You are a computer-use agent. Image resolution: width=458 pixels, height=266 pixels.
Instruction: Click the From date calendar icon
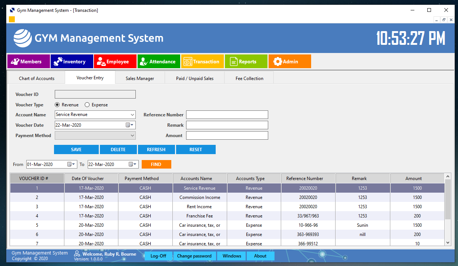point(69,164)
